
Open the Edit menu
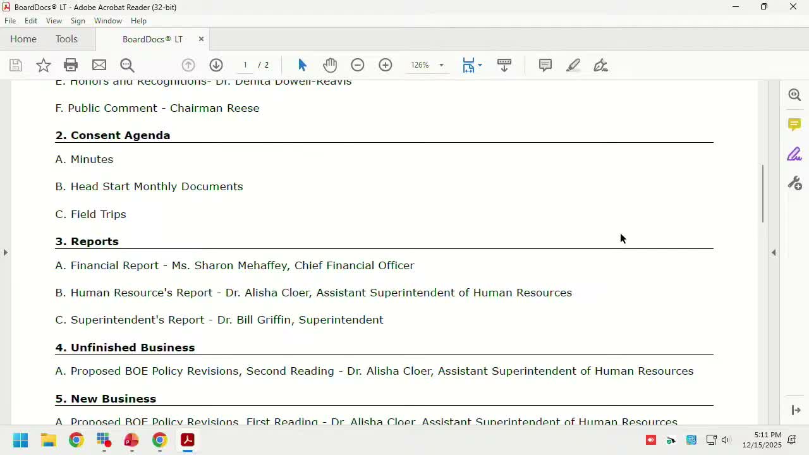tap(31, 21)
